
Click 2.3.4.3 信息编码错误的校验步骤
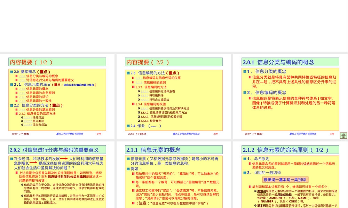tap(161, 117)
